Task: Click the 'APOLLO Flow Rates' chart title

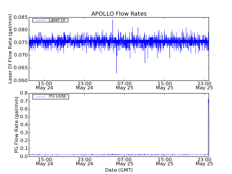Action: coord(119,14)
